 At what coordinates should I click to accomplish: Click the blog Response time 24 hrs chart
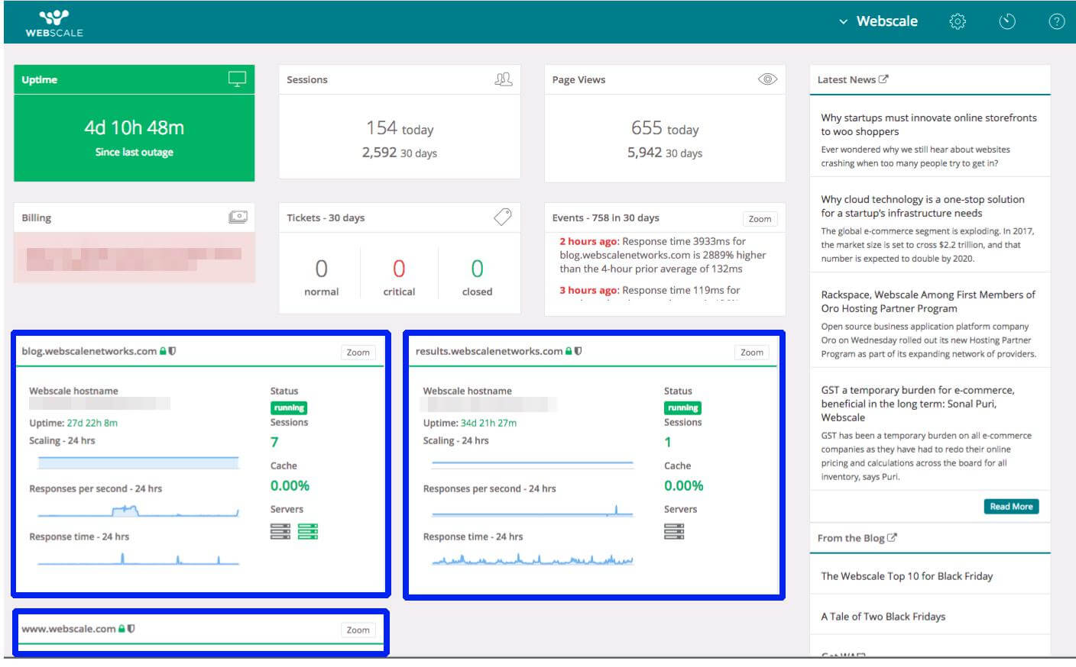click(x=138, y=559)
